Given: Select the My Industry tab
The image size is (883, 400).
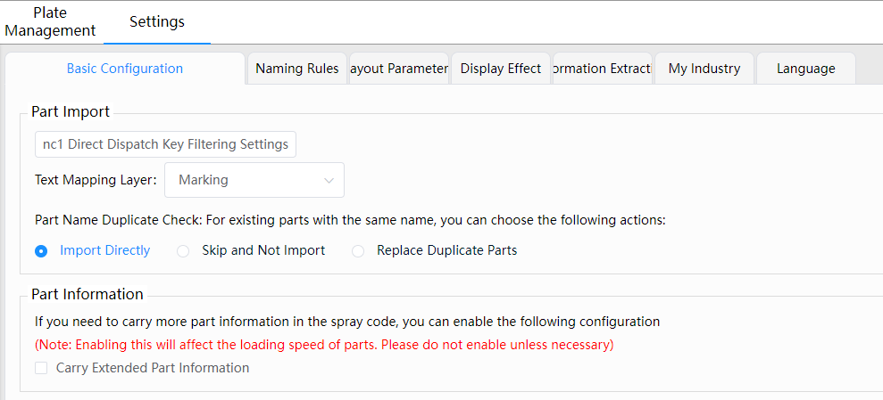Looking at the screenshot, I should coord(704,69).
